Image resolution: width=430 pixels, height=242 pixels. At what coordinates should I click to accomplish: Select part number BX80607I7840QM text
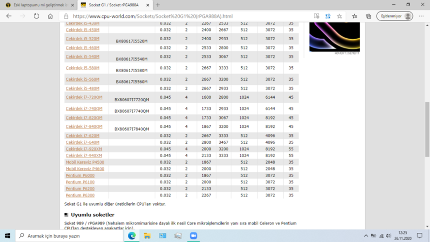click(x=132, y=129)
